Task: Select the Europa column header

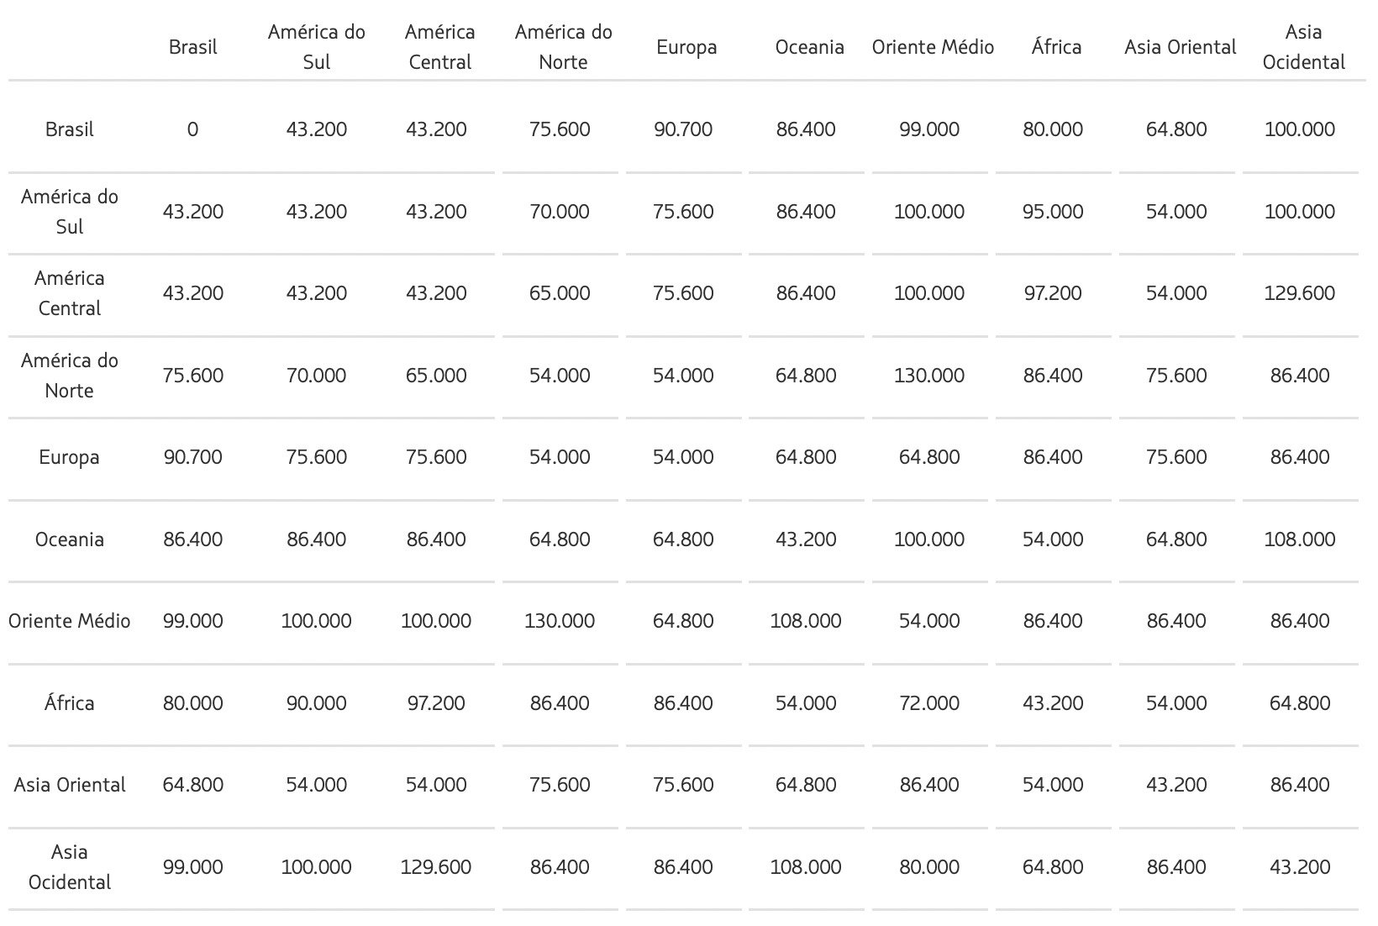Action: (x=686, y=47)
